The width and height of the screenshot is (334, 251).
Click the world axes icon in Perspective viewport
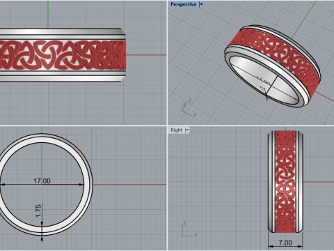(x=189, y=107)
